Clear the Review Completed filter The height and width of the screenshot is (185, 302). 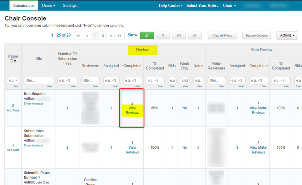click(x=138, y=86)
